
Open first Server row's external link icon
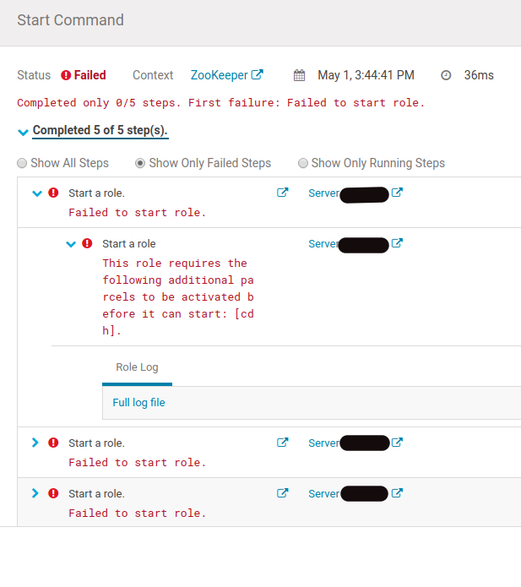[397, 193]
